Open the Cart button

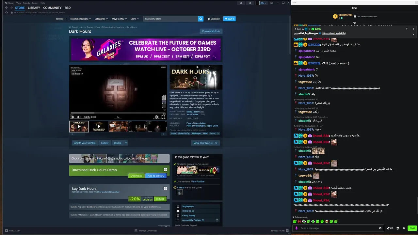[x=229, y=19]
